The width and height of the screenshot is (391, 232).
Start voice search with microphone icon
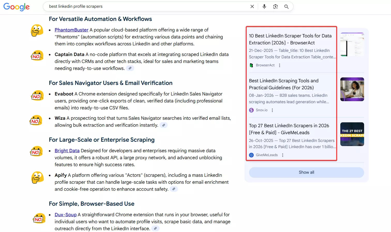(264, 6)
